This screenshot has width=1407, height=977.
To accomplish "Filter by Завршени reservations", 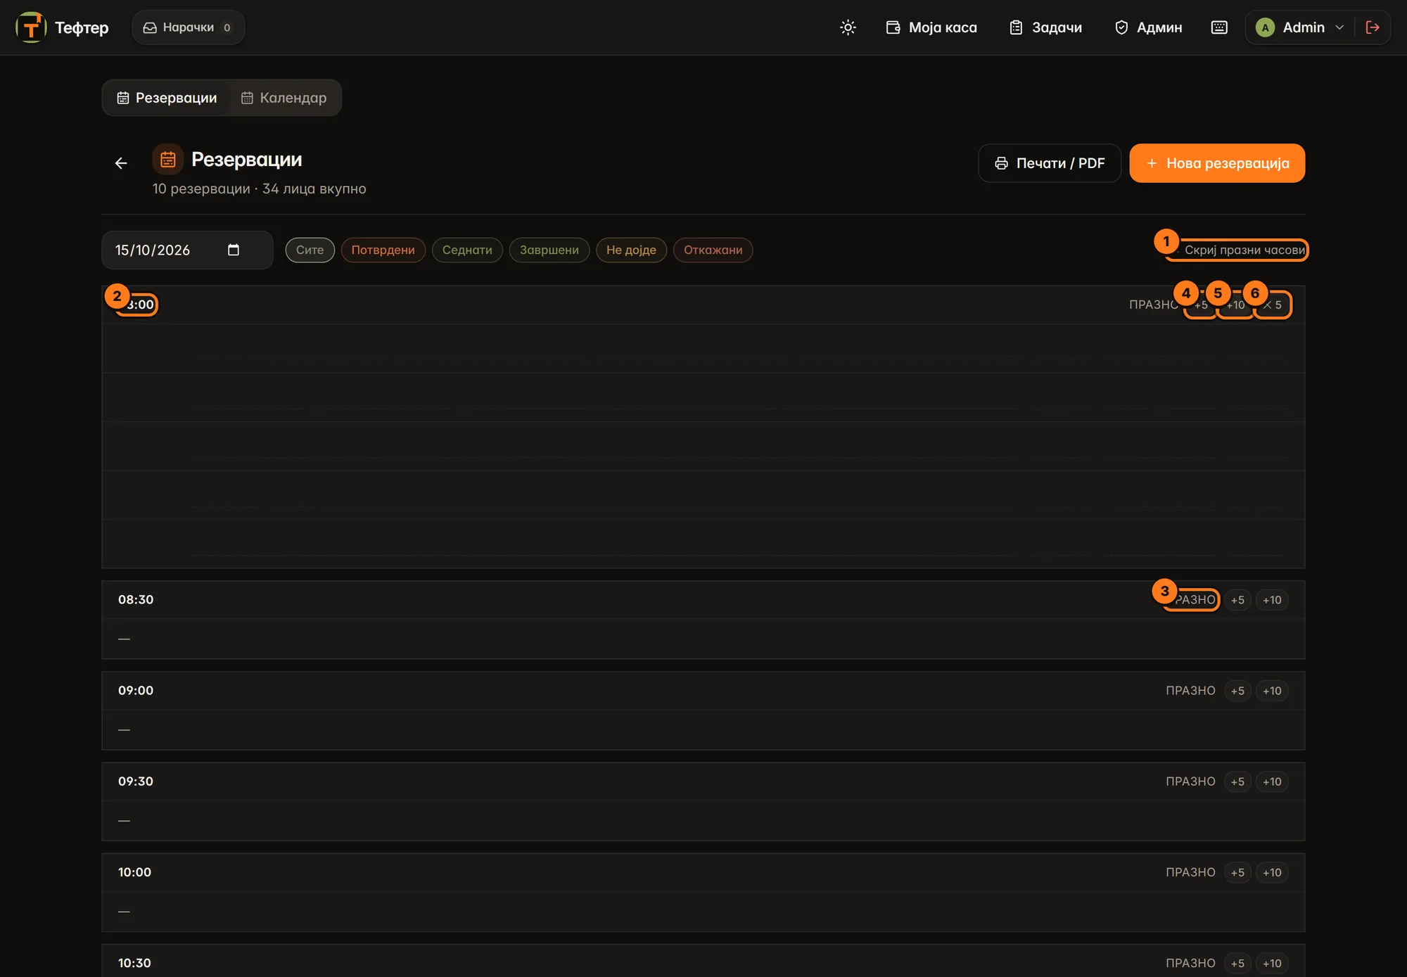I will [x=549, y=250].
